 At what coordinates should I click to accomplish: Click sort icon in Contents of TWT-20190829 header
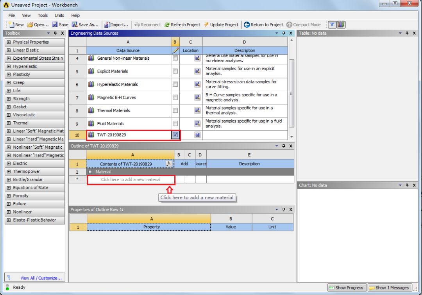168,163
